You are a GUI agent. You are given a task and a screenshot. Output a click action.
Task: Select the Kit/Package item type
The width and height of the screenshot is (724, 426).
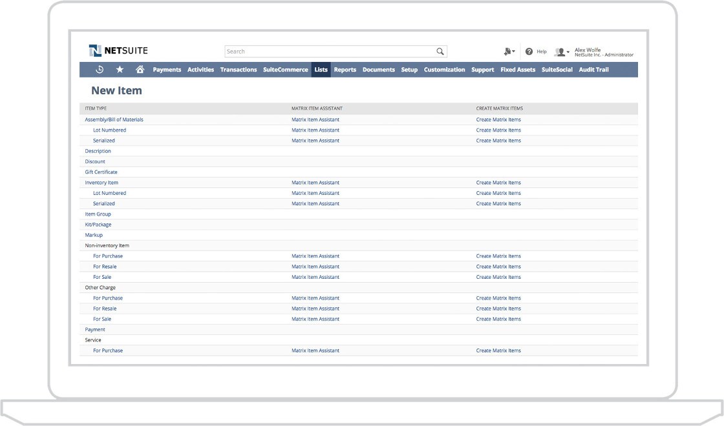tap(98, 225)
